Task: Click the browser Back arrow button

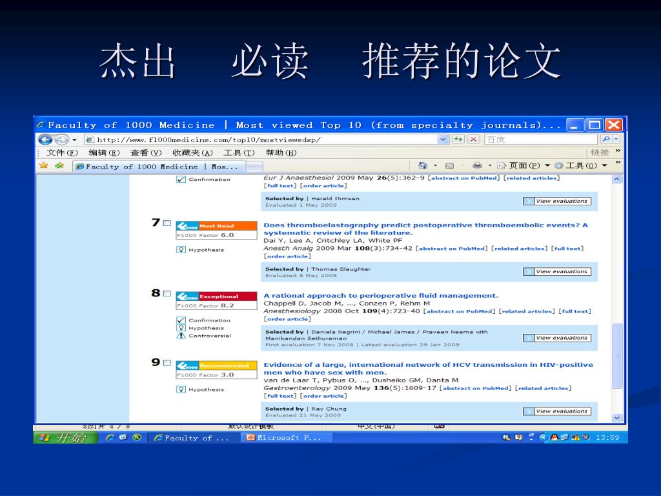Action: tap(46, 139)
